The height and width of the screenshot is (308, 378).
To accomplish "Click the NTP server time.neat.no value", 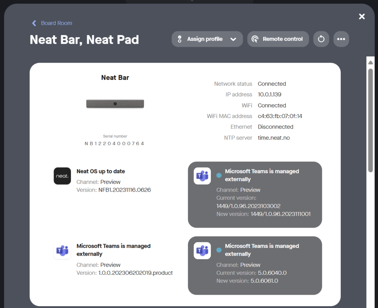I will tap(274, 138).
